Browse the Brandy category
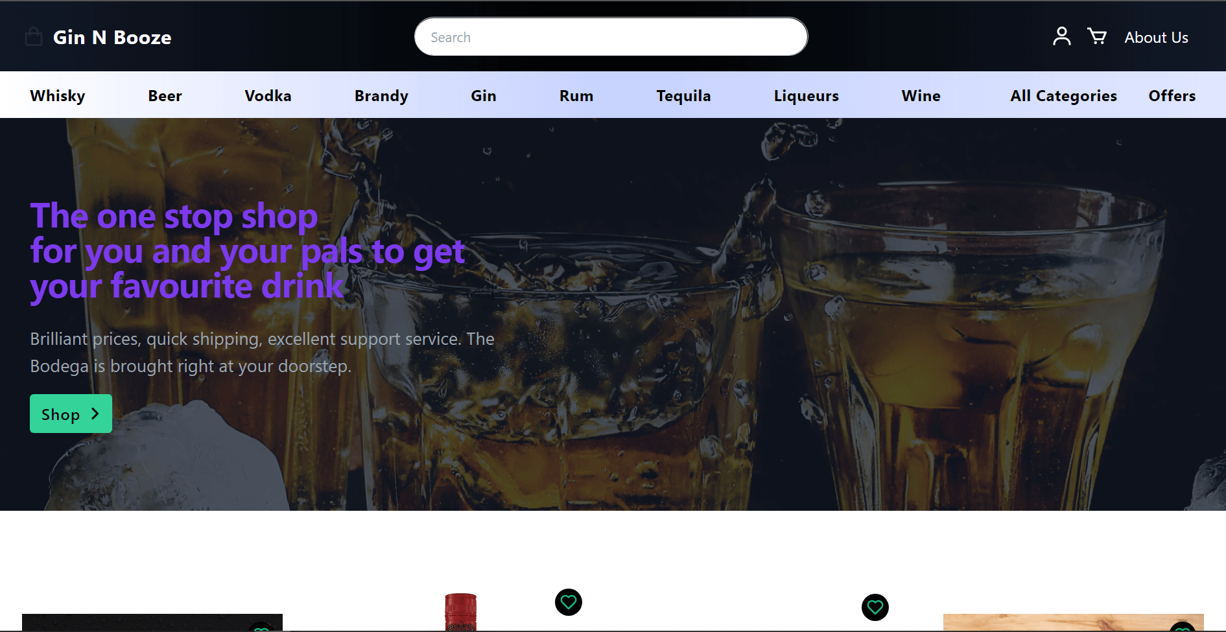Screen dimensions: 1226x632 coord(381,96)
